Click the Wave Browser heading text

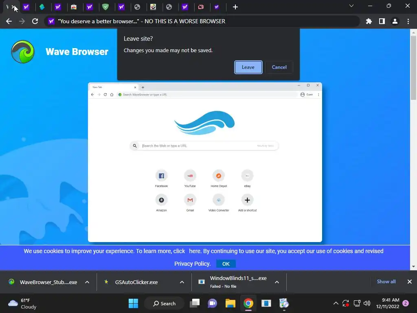tap(77, 52)
